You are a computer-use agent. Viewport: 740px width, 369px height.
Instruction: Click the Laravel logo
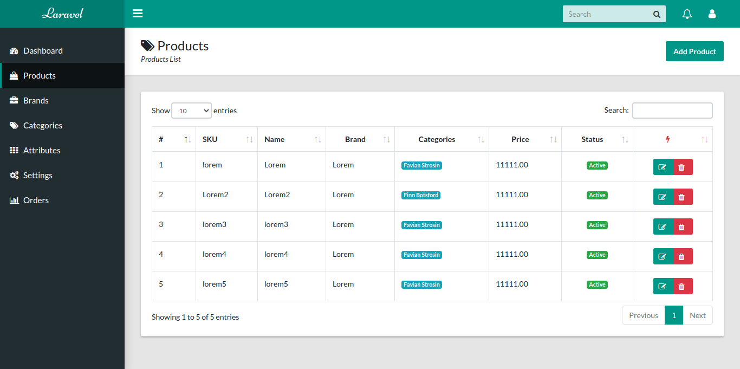62,14
